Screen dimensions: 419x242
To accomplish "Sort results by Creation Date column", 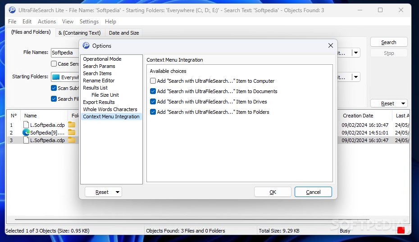I will coord(365,116).
